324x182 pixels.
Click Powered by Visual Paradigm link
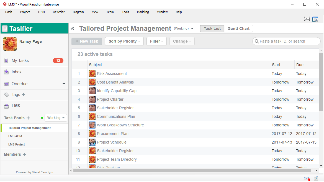pos(35,172)
